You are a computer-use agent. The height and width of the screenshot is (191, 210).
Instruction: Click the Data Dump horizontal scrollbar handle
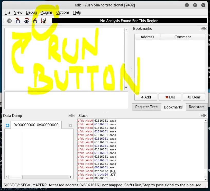[15, 177]
